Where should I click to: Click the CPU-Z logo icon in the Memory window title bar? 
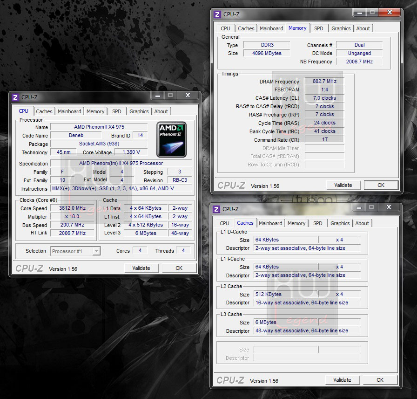[x=217, y=14]
